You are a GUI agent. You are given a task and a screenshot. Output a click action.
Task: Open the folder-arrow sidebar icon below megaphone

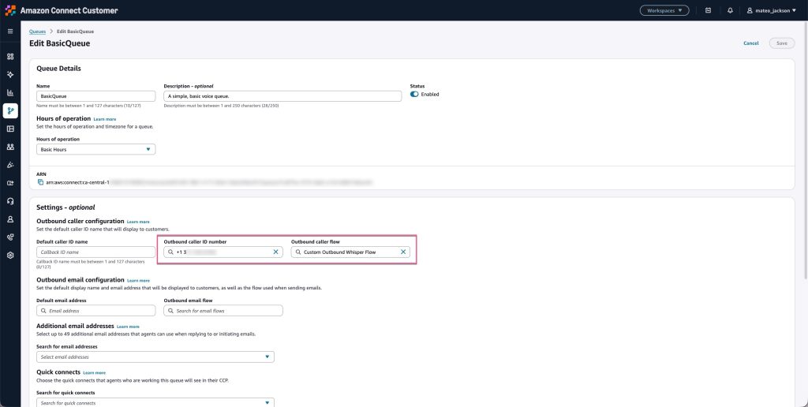point(10,183)
